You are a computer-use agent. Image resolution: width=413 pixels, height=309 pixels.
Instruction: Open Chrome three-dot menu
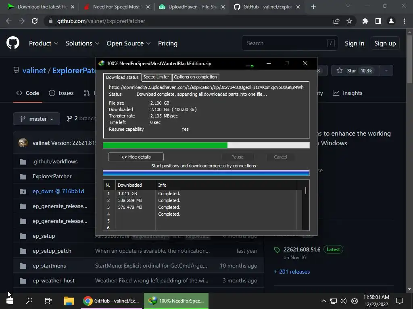click(404, 21)
